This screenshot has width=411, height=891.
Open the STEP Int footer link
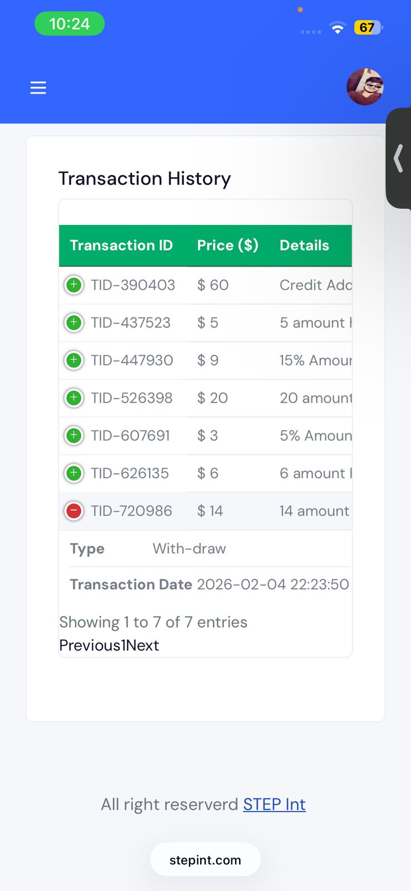pos(274,805)
